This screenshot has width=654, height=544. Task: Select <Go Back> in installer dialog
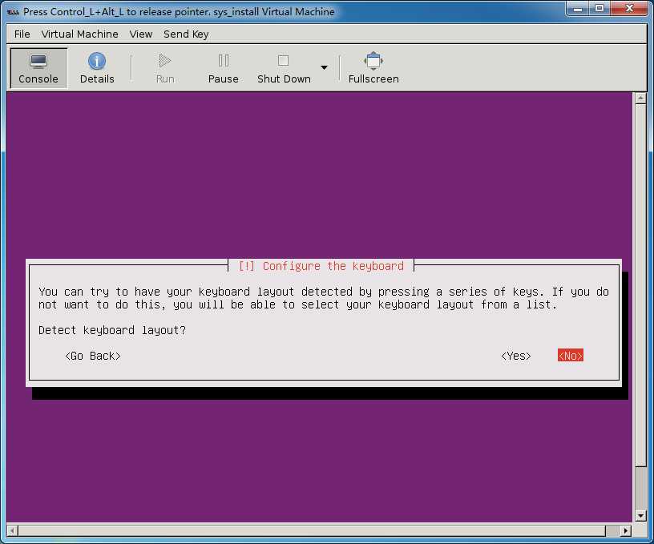coord(93,356)
